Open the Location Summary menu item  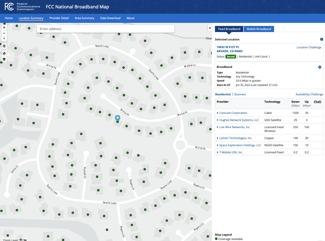click(x=31, y=18)
